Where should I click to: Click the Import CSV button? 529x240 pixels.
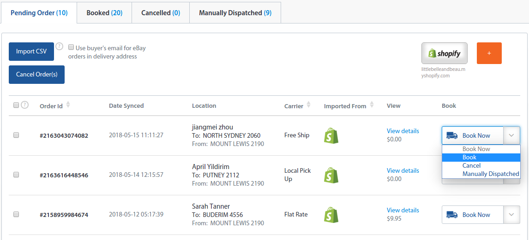[x=31, y=52]
